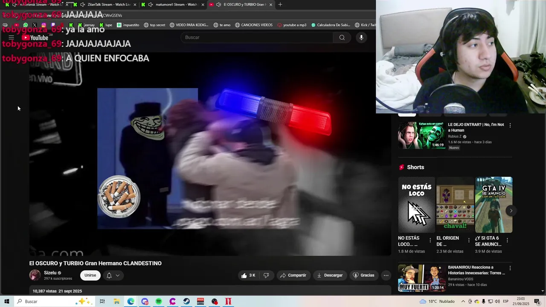Open options for the 'Y SI GTA 6' short

click(507, 240)
